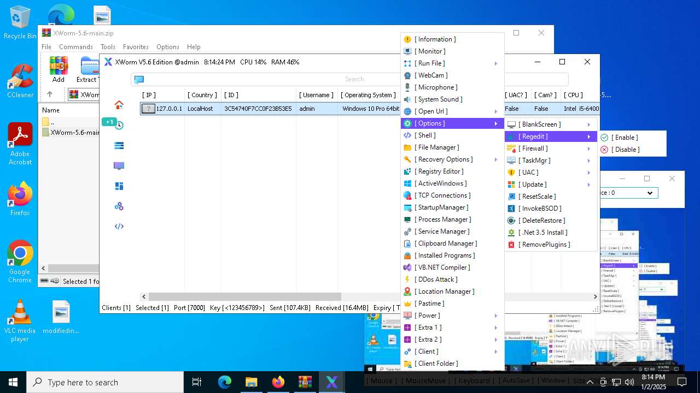
Task: Click the Clipboard Manager icon
Action: 407,243
